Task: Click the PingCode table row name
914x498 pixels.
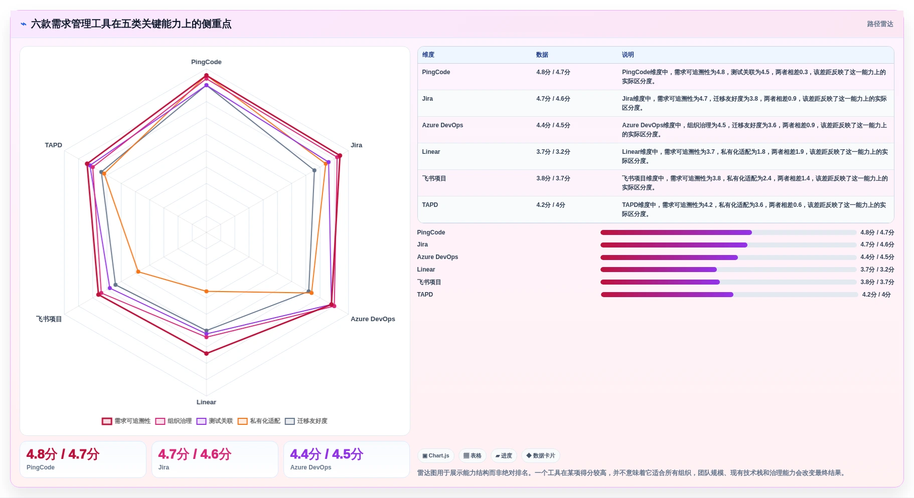Action: (x=436, y=72)
